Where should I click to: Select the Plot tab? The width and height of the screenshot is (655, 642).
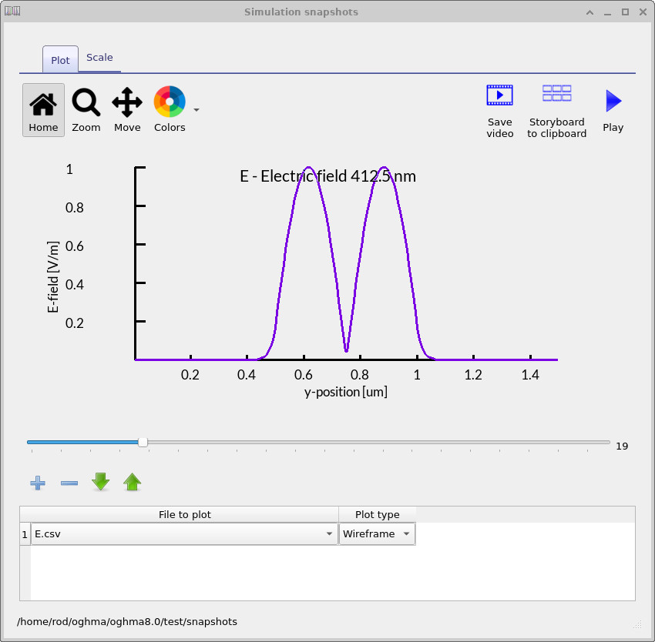(x=60, y=60)
